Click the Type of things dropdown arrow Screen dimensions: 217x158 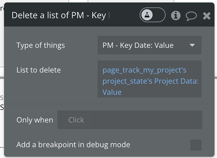[192, 45]
